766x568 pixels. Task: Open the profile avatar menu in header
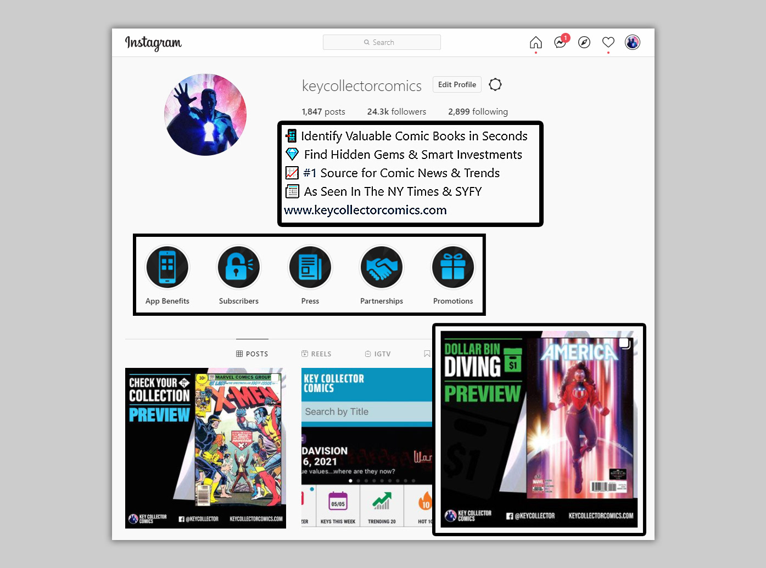coord(633,42)
